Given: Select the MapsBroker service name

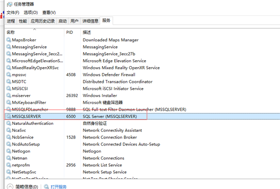Looking at the screenshot, I should pyautogui.click(x=24, y=40).
